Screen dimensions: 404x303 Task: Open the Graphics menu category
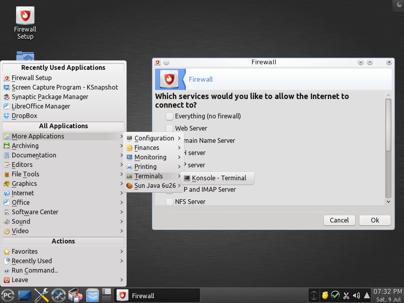(x=64, y=184)
